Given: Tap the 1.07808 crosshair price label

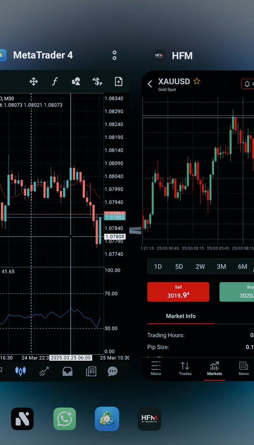Looking at the screenshot, I should tap(115, 236).
